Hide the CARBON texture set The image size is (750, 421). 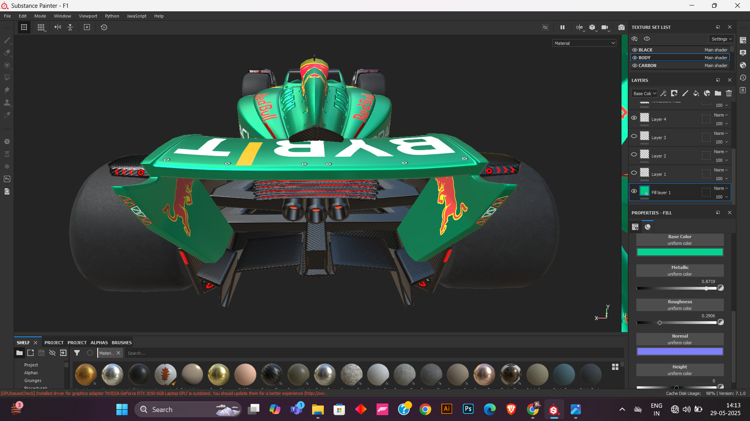635,65
